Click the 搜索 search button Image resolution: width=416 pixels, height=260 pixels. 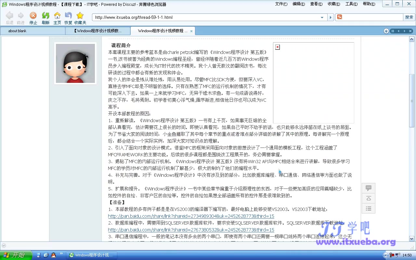pyautogui.click(x=409, y=17)
